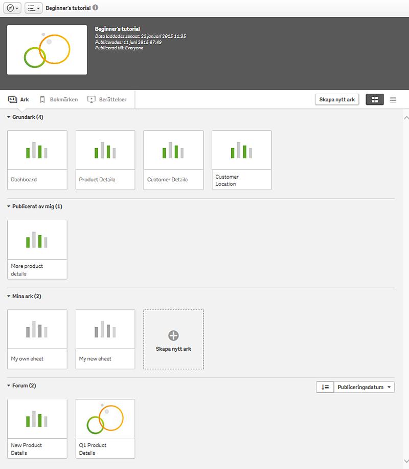This screenshot has height=469, width=409.
Task: Open the New Product Details chart icon
Action: [x=37, y=419]
